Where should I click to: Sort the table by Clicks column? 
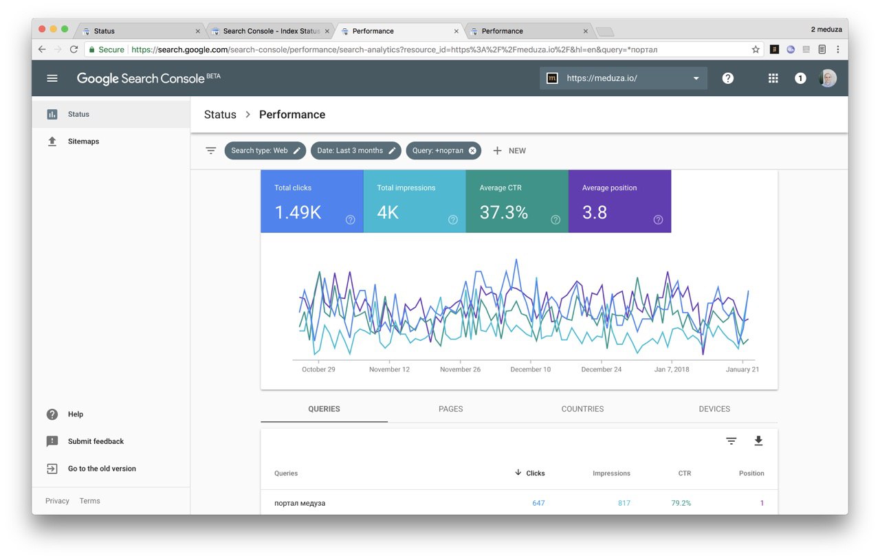(x=529, y=473)
